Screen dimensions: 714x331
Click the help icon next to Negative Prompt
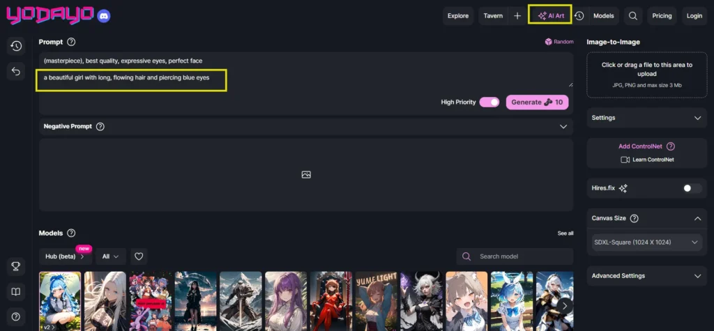(100, 127)
